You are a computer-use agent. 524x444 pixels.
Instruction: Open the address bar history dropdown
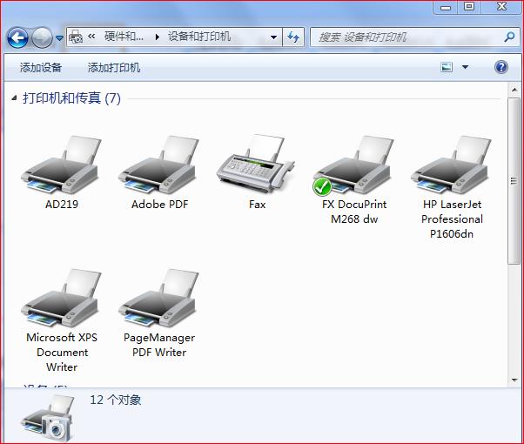pyautogui.click(x=273, y=37)
